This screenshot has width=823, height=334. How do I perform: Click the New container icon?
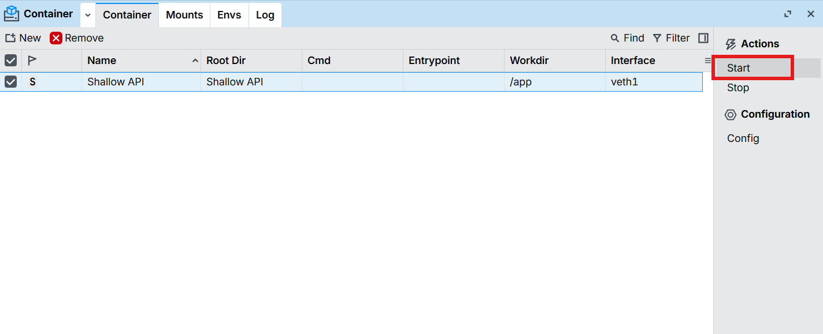pyautogui.click(x=10, y=38)
